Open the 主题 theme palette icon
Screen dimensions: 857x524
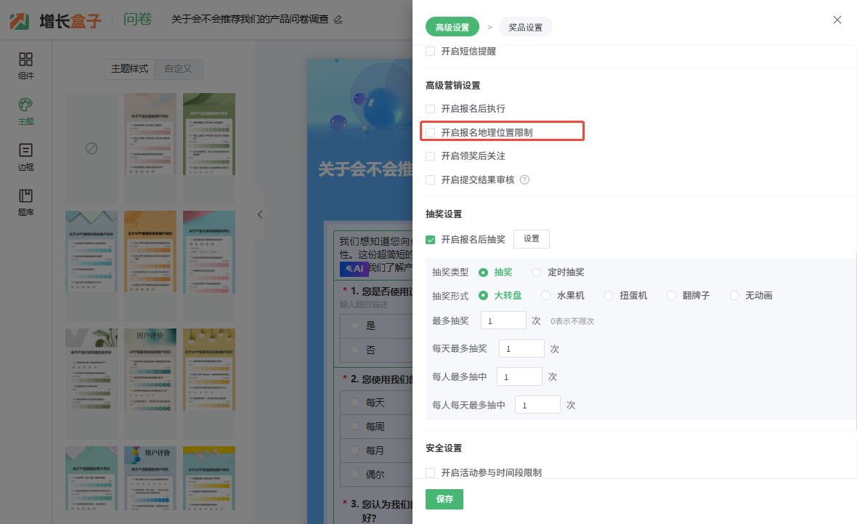(x=25, y=105)
